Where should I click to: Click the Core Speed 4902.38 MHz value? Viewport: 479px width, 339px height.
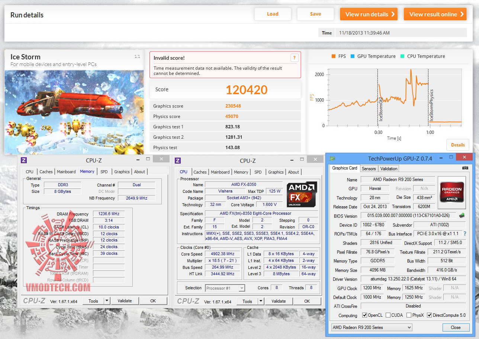(223, 254)
